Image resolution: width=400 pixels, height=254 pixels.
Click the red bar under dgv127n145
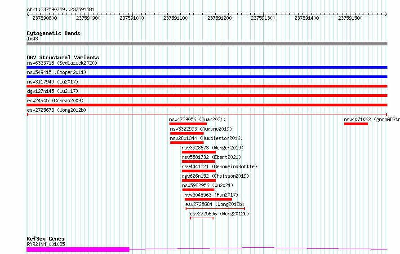(207, 96)
